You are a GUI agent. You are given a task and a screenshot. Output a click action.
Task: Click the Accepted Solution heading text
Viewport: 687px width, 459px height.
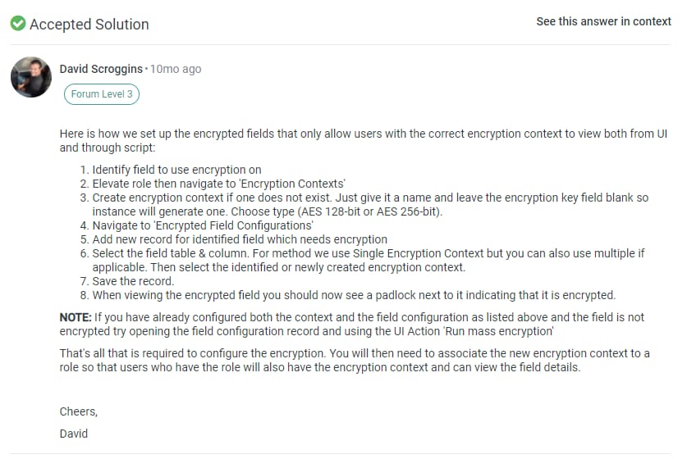click(x=89, y=24)
